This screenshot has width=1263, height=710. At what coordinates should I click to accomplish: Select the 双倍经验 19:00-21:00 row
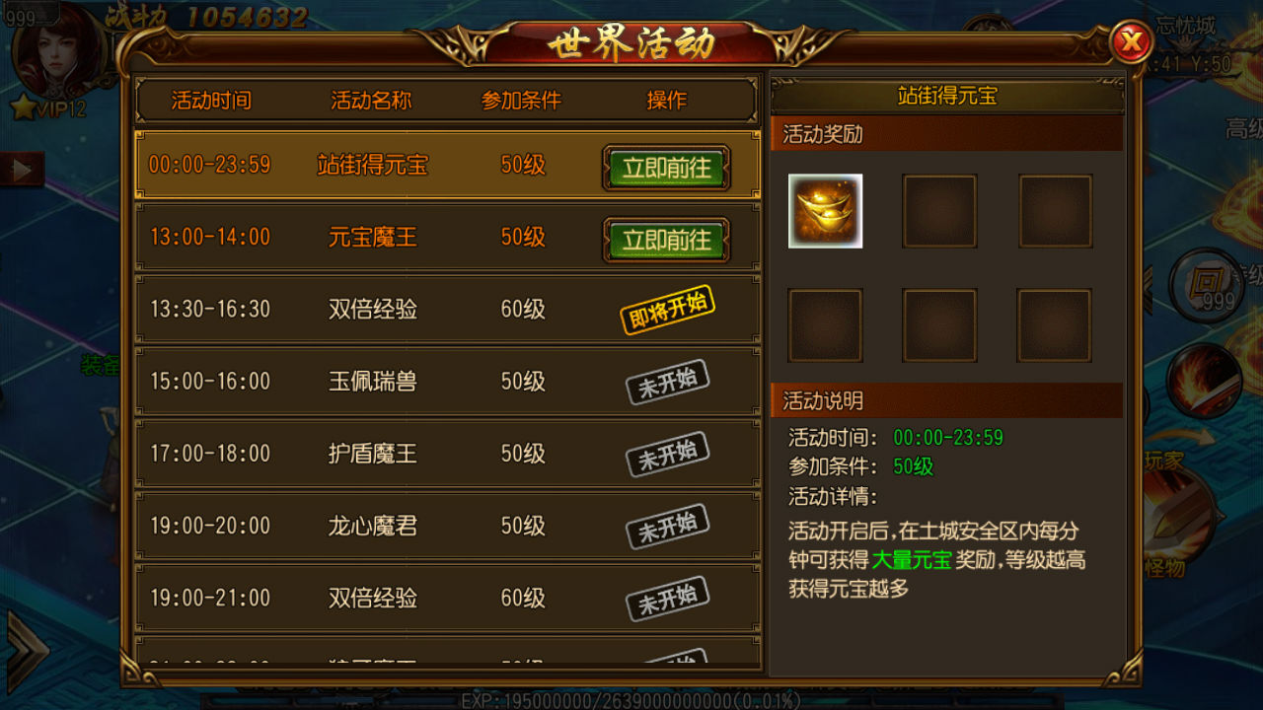(x=447, y=598)
